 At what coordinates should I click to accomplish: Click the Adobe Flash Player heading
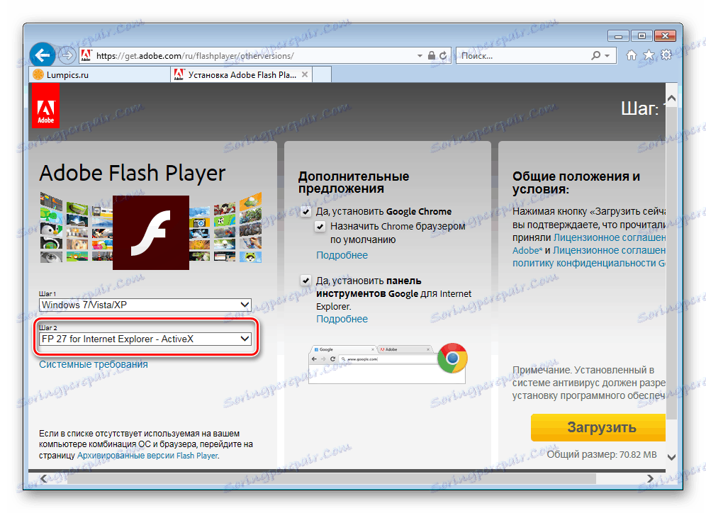pyautogui.click(x=133, y=174)
